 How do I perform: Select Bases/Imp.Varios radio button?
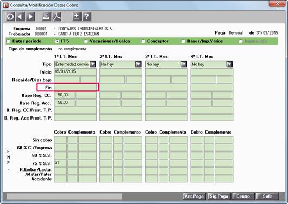point(183,41)
